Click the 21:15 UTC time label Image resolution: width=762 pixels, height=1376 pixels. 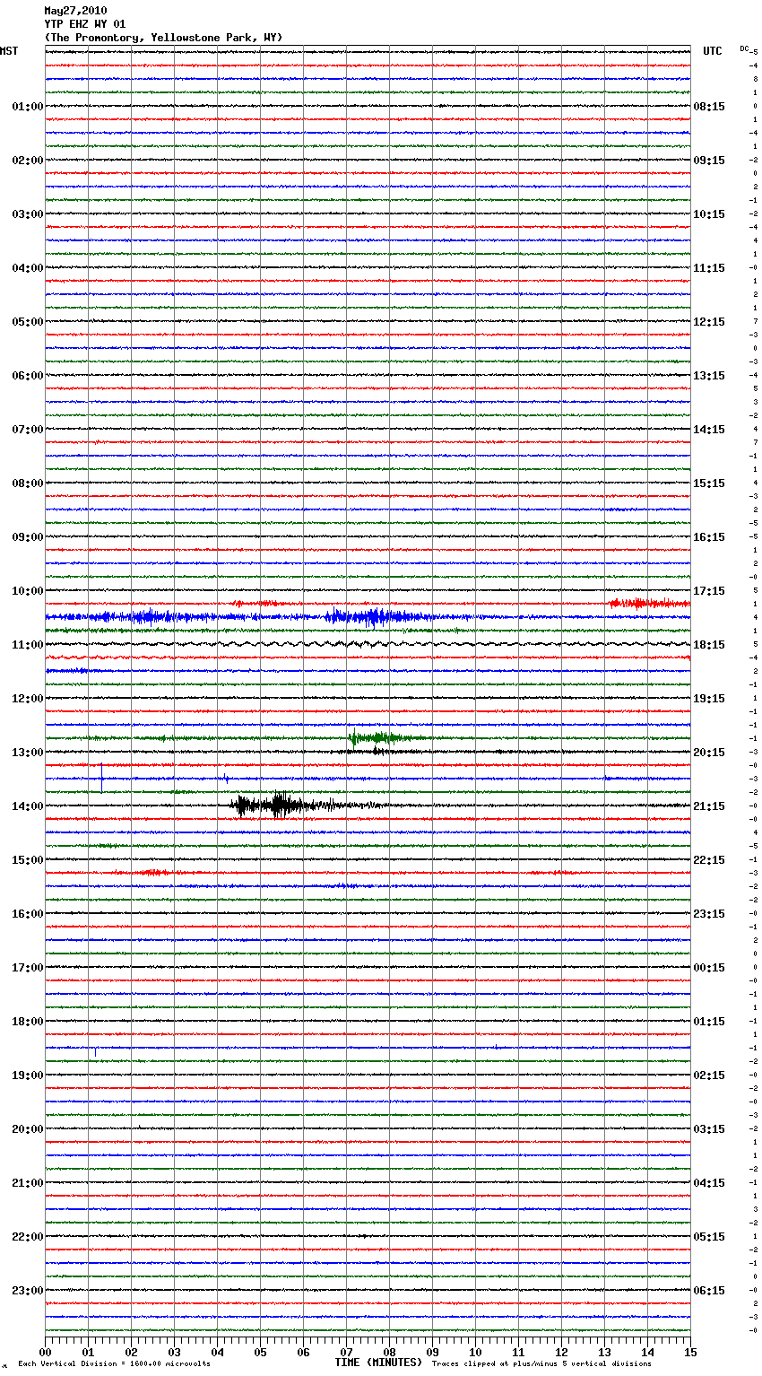click(709, 806)
